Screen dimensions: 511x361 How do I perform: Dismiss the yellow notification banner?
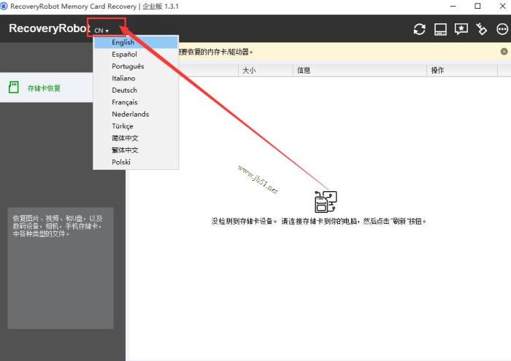(x=504, y=52)
